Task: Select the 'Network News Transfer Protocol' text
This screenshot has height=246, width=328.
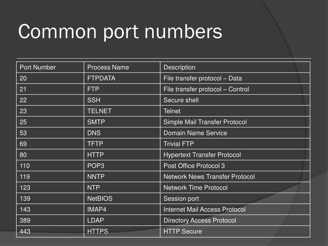Action: 209,176
